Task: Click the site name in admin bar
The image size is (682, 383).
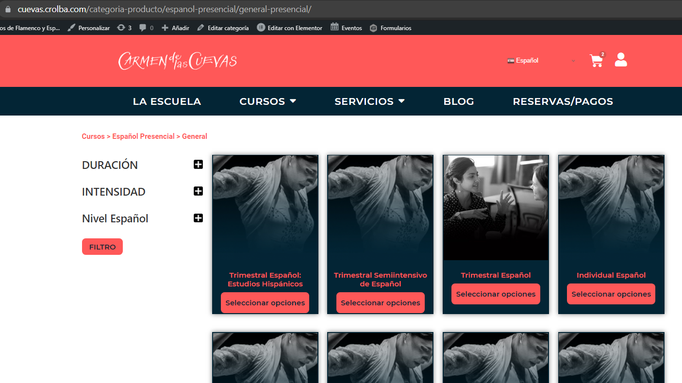Action: point(30,28)
